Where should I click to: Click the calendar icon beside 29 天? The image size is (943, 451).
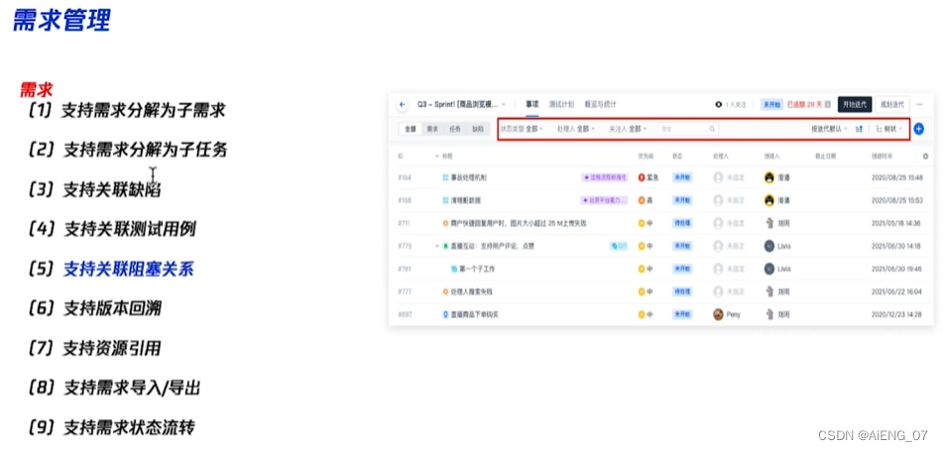[x=828, y=104]
